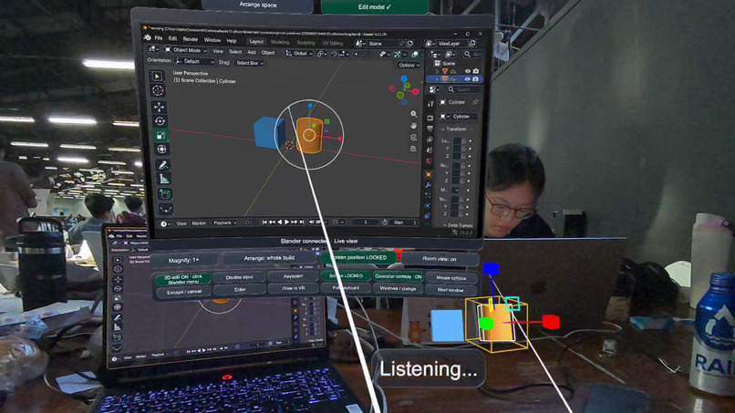This screenshot has width=735, height=413.
Task: Disable rendering of first outliner object camera icon
Action: [476, 71]
